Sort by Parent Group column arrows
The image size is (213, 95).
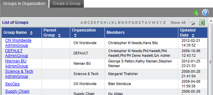pos(59,36)
